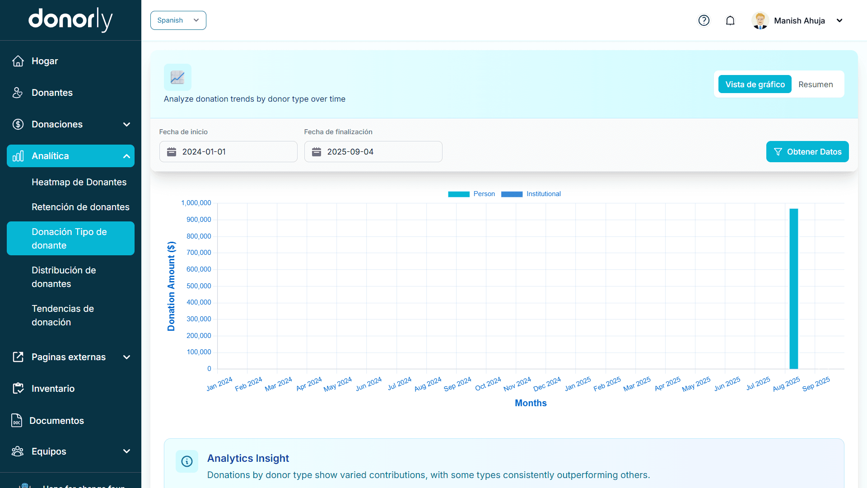
Task: Click the Documentos file icon
Action: click(17, 421)
